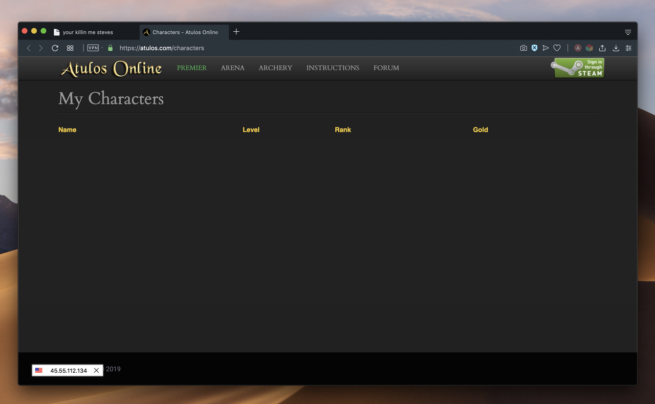Click the Gold column header
The image size is (655, 404).
pos(481,130)
